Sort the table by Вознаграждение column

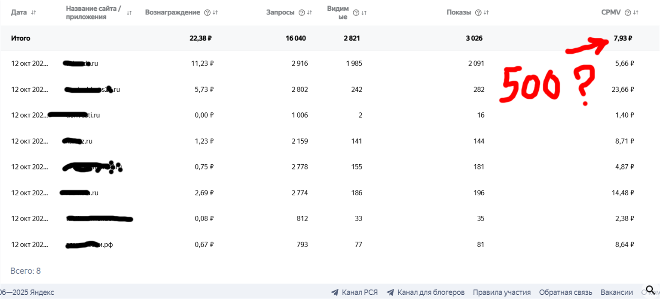(x=215, y=12)
